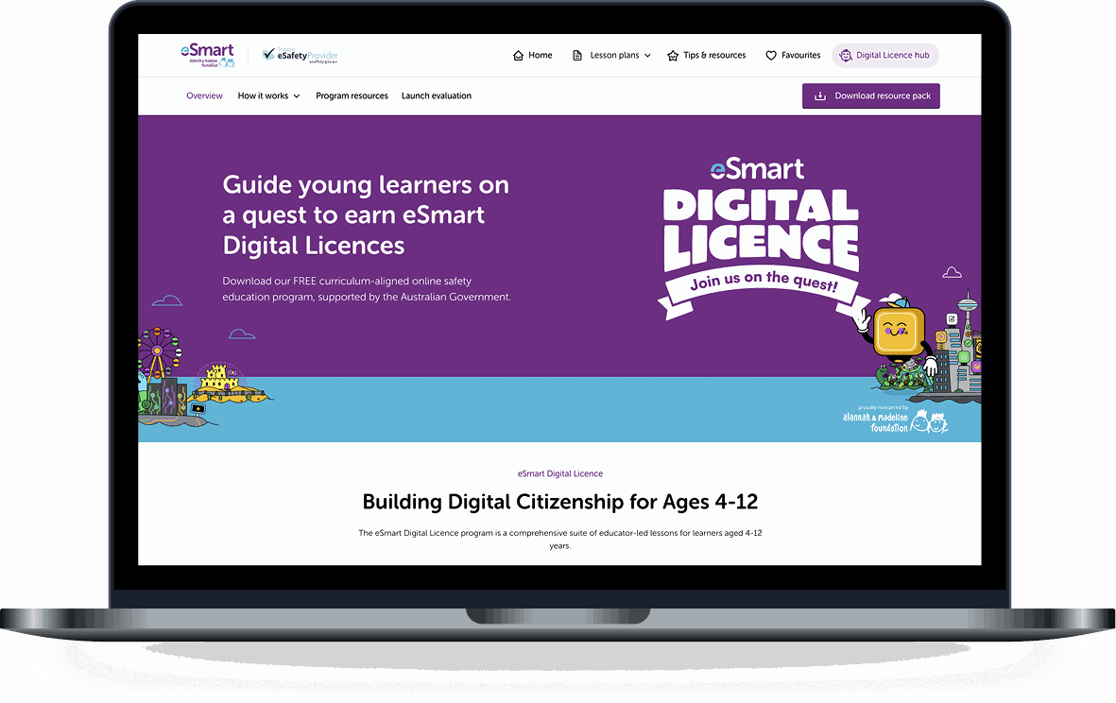Click the Alannah & Madeline Foundation logo

point(896,420)
